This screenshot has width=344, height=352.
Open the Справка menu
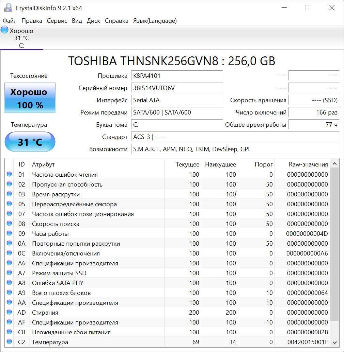(x=116, y=21)
